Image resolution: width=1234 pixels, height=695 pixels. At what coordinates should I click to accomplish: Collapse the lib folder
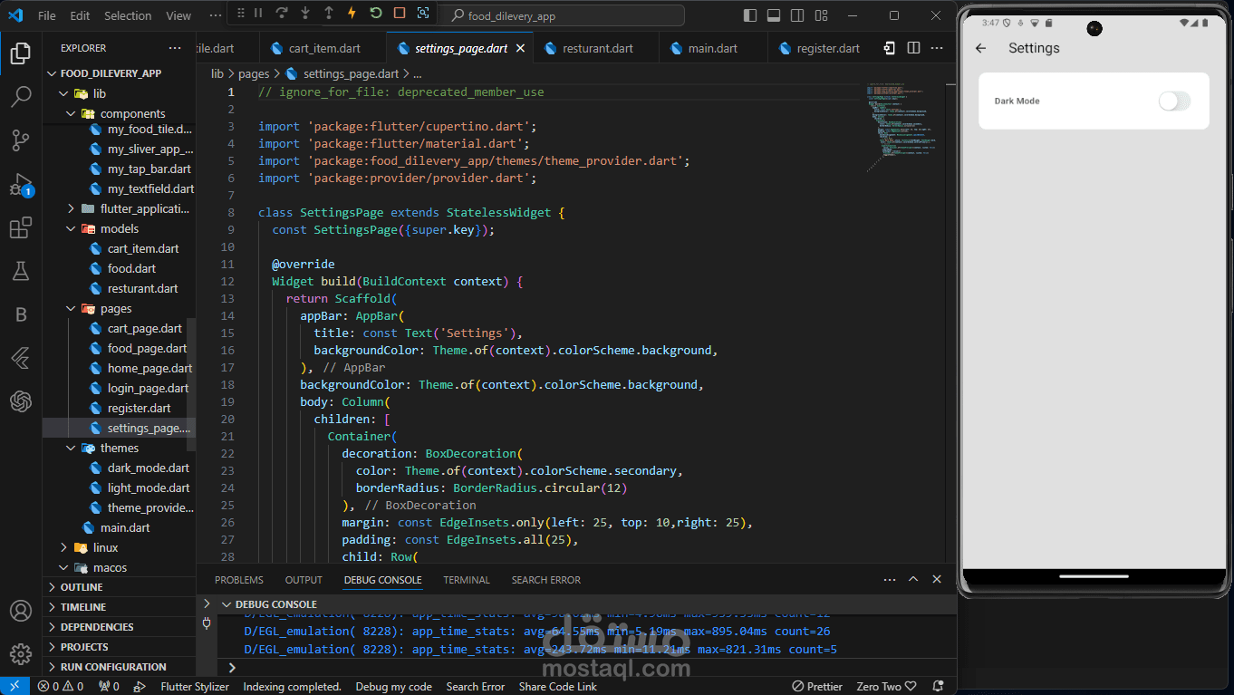63,93
